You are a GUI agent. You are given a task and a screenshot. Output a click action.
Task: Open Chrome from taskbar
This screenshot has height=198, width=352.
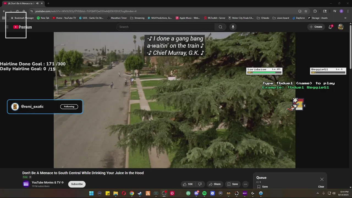click(x=132, y=193)
